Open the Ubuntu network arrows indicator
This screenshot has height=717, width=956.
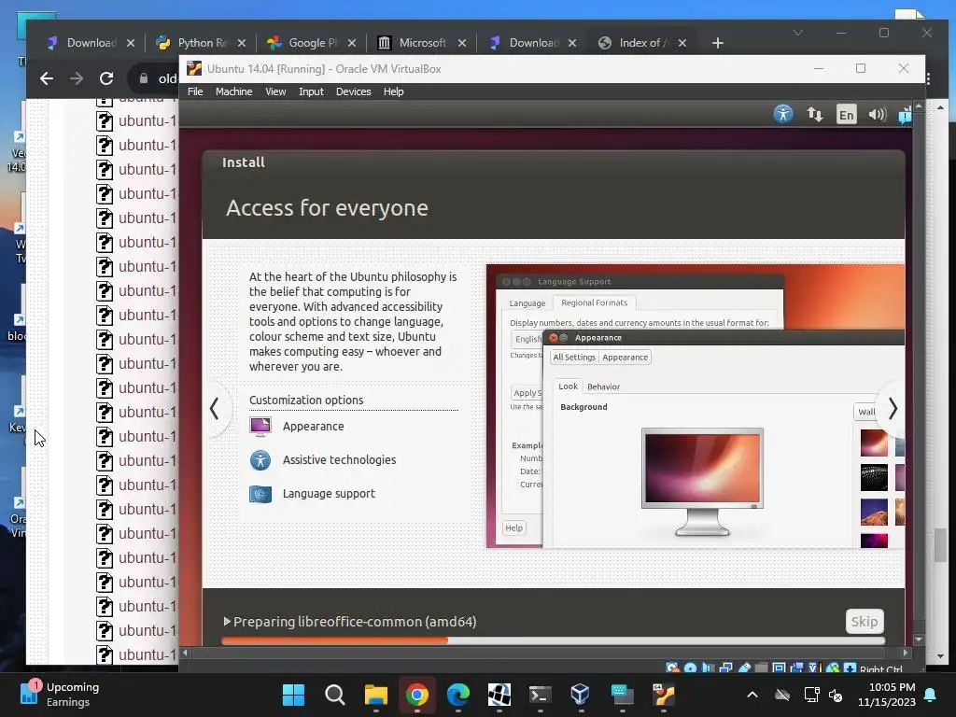click(814, 114)
